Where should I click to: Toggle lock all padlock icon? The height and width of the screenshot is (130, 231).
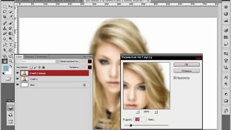coord(43,67)
